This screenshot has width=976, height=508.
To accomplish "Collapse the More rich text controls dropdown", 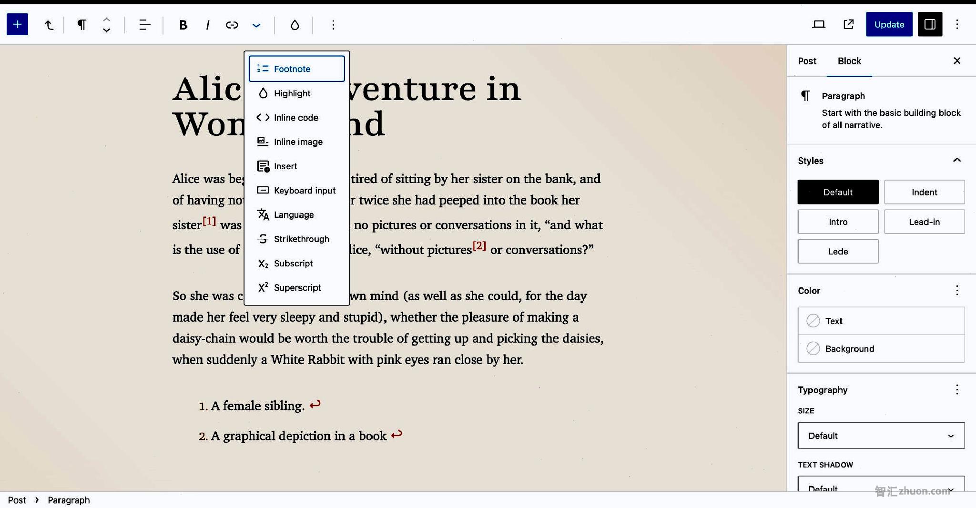I will pos(256,25).
